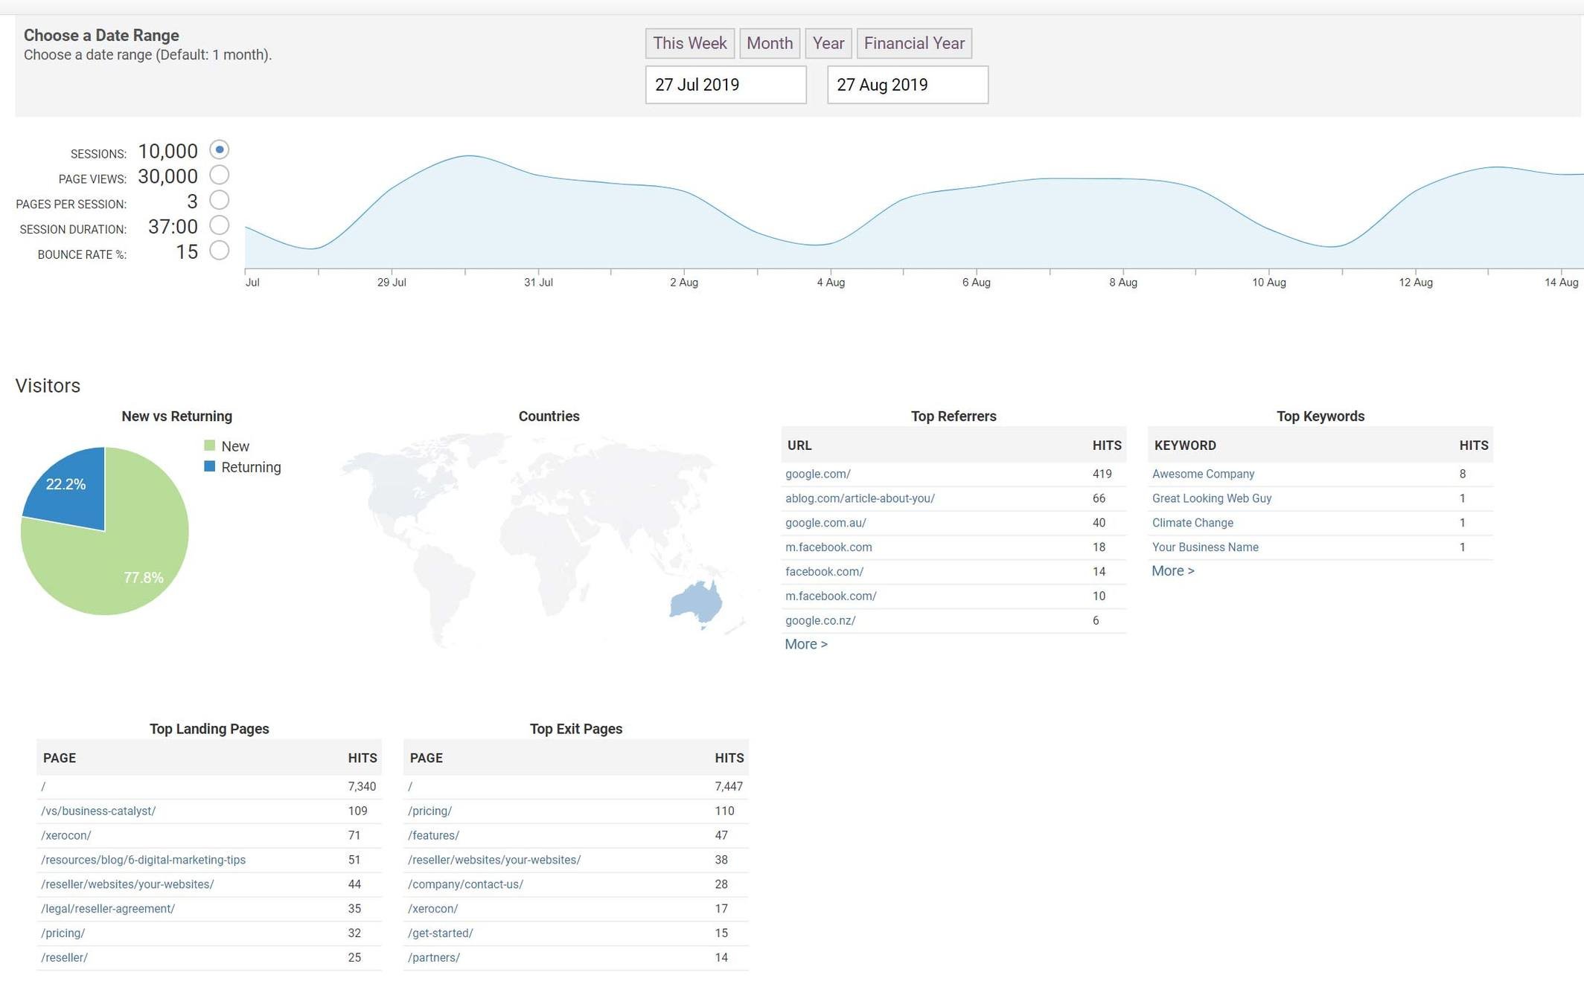Click Australia on the Countries map
The height and width of the screenshot is (1004, 1584).
pos(697,601)
